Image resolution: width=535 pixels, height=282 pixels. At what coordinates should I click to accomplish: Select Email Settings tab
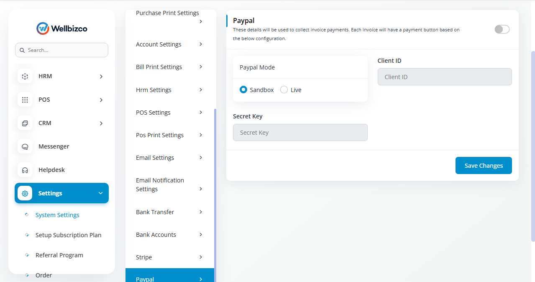point(170,158)
